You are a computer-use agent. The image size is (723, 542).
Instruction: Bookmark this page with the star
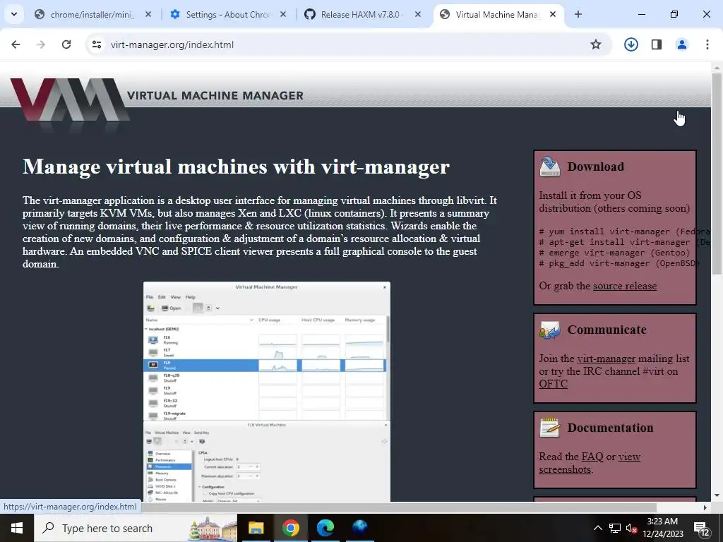click(596, 44)
